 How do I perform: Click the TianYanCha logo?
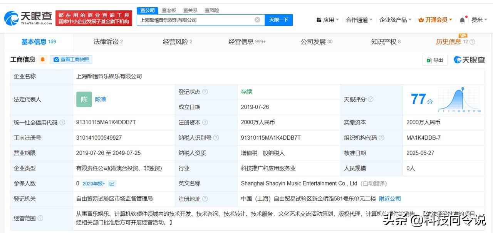tap(28, 18)
